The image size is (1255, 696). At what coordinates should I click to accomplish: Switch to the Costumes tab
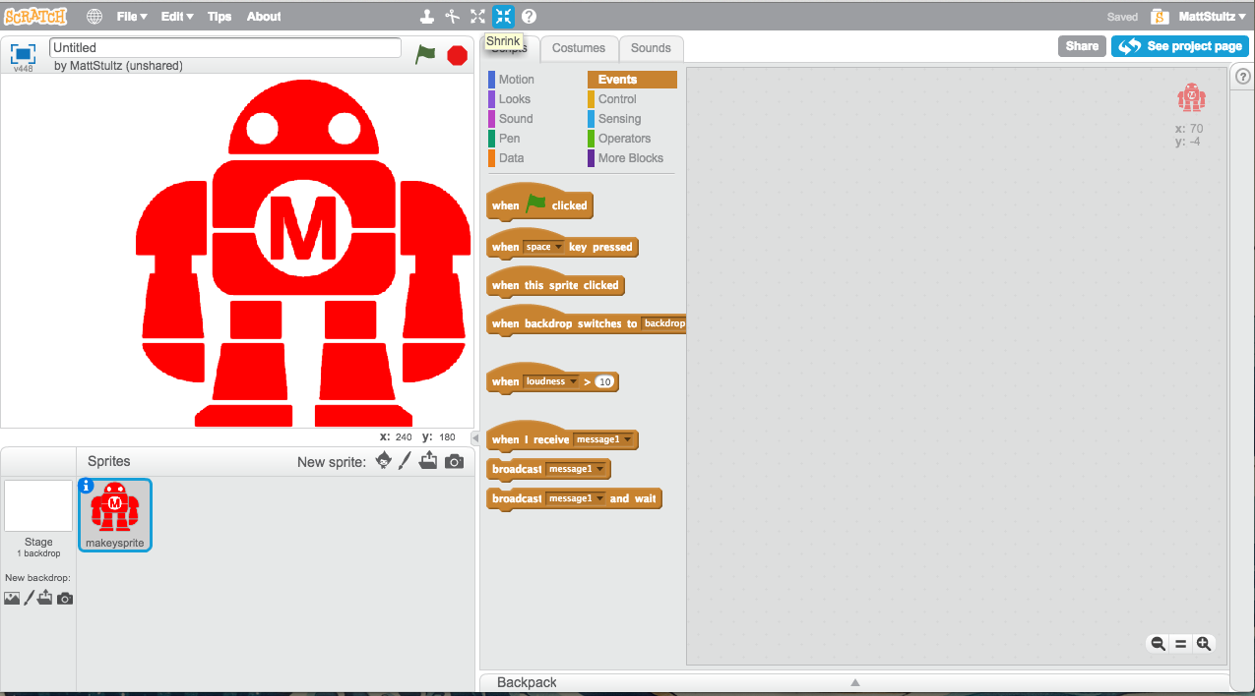tap(579, 48)
